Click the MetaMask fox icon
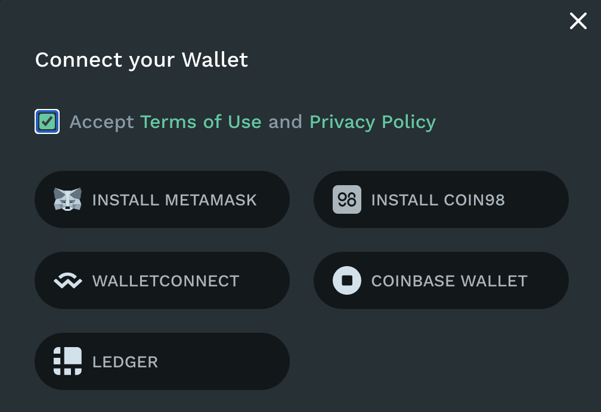Viewport: 601px width, 412px height. tap(67, 199)
